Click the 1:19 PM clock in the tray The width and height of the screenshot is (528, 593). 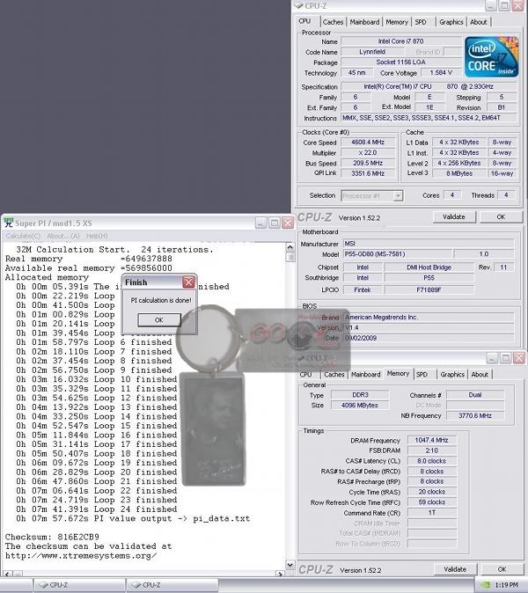[x=506, y=585]
